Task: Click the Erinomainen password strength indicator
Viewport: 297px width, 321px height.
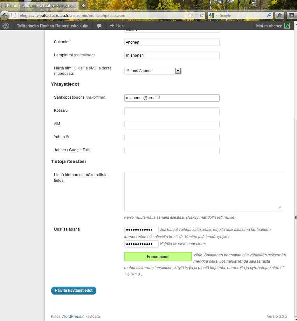Action: click(x=158, y=257)
